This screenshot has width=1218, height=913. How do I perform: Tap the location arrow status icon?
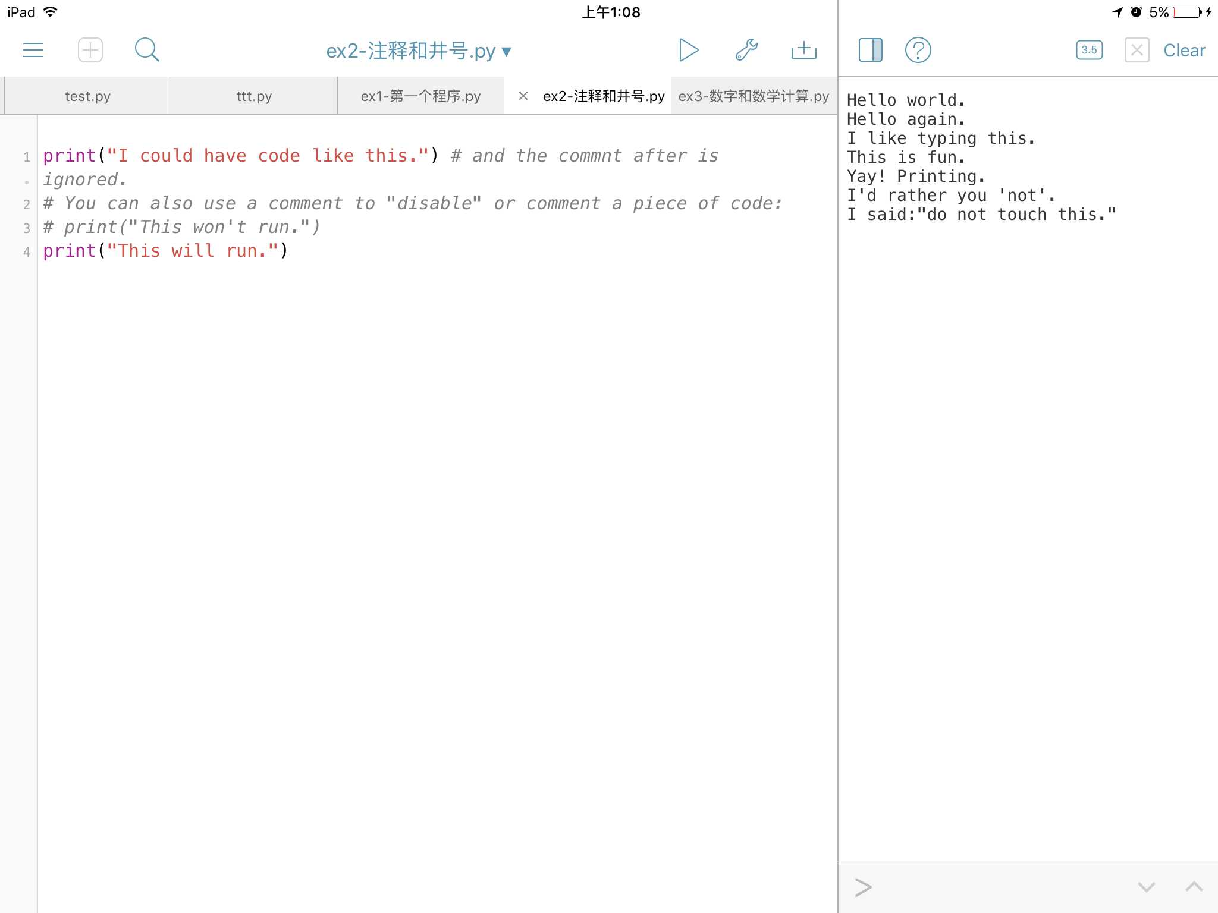click(x=1117, y=12)
